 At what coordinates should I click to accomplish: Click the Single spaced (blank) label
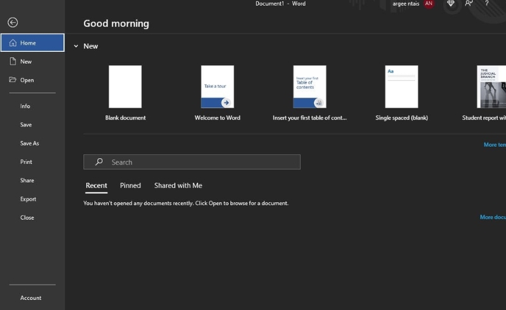(402, 118)
